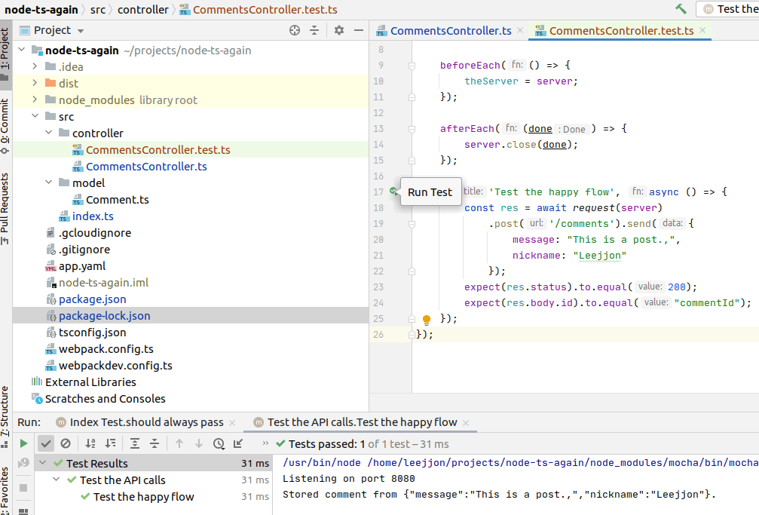Screen dimensions: 759x515
Task: Open the Pull Requests tool window
Action: point(5,209)
